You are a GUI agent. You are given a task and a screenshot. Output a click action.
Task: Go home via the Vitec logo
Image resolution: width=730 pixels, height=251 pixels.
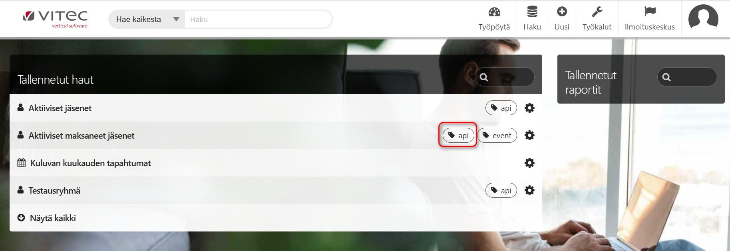coord(55,19)
